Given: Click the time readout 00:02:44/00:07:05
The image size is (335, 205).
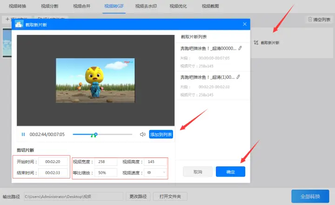Looking at the screenshot, I should point(47,134).
